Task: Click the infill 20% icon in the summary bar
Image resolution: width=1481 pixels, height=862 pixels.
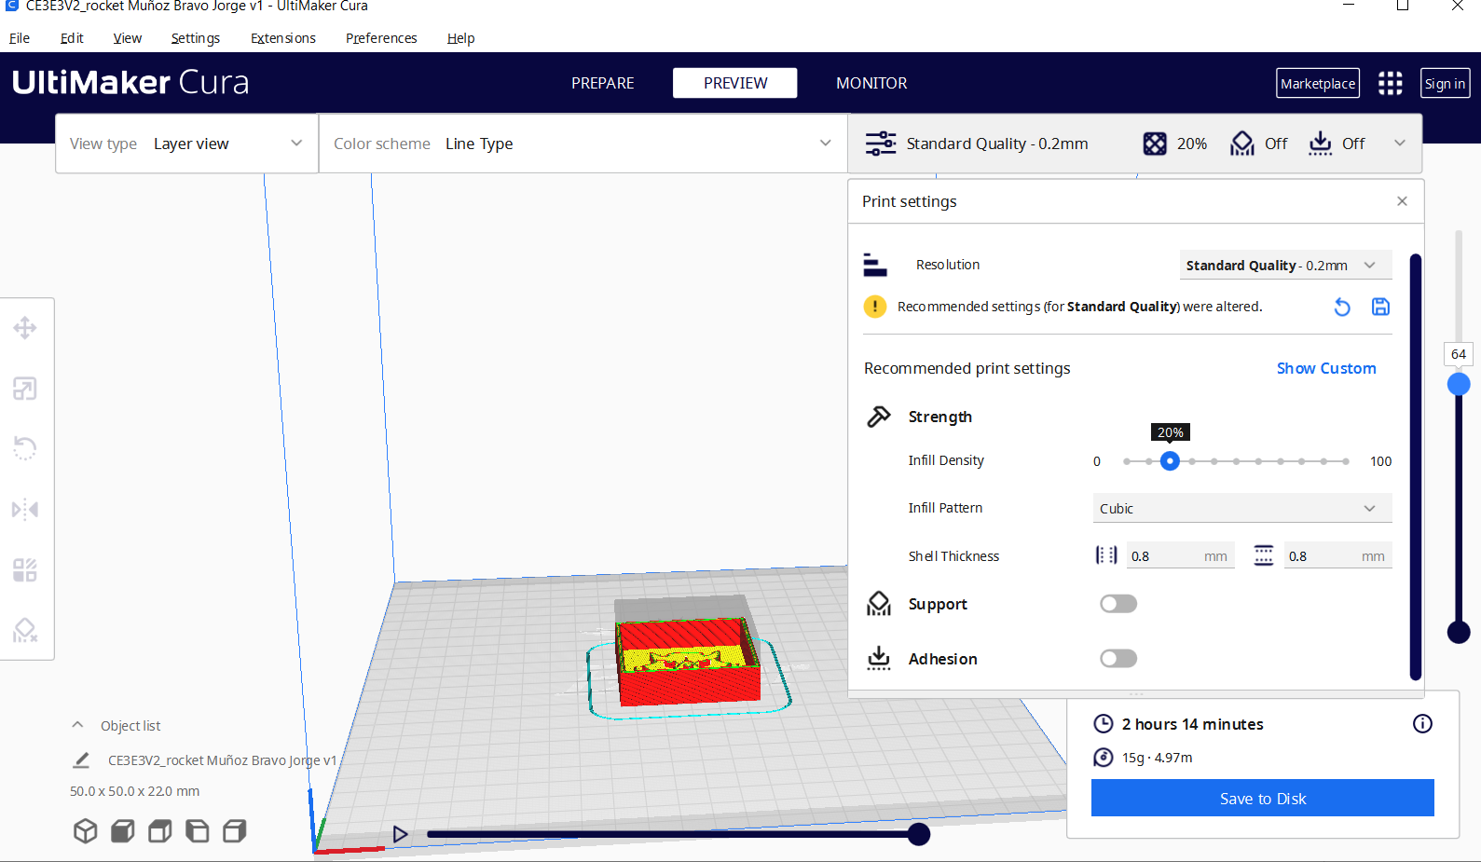Action: point(1155,144)
